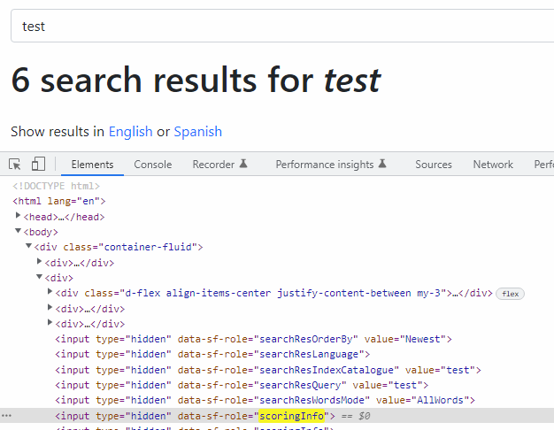Click the container-fluid class attribute value
554x430 pixels.
[x=148, y=247]
